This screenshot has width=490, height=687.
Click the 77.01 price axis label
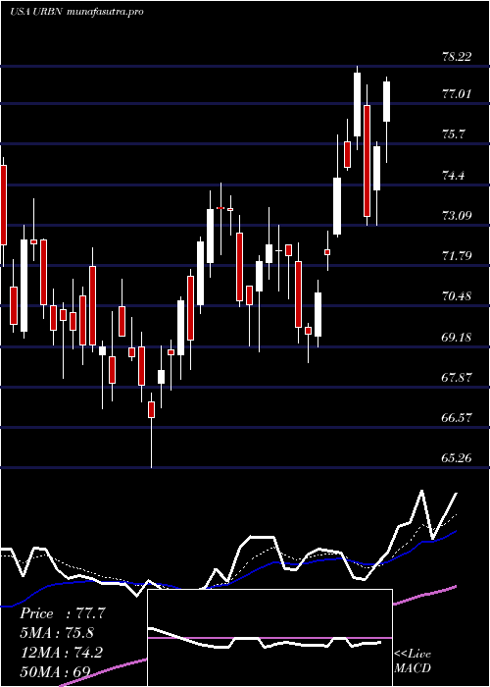coord(457,94)
